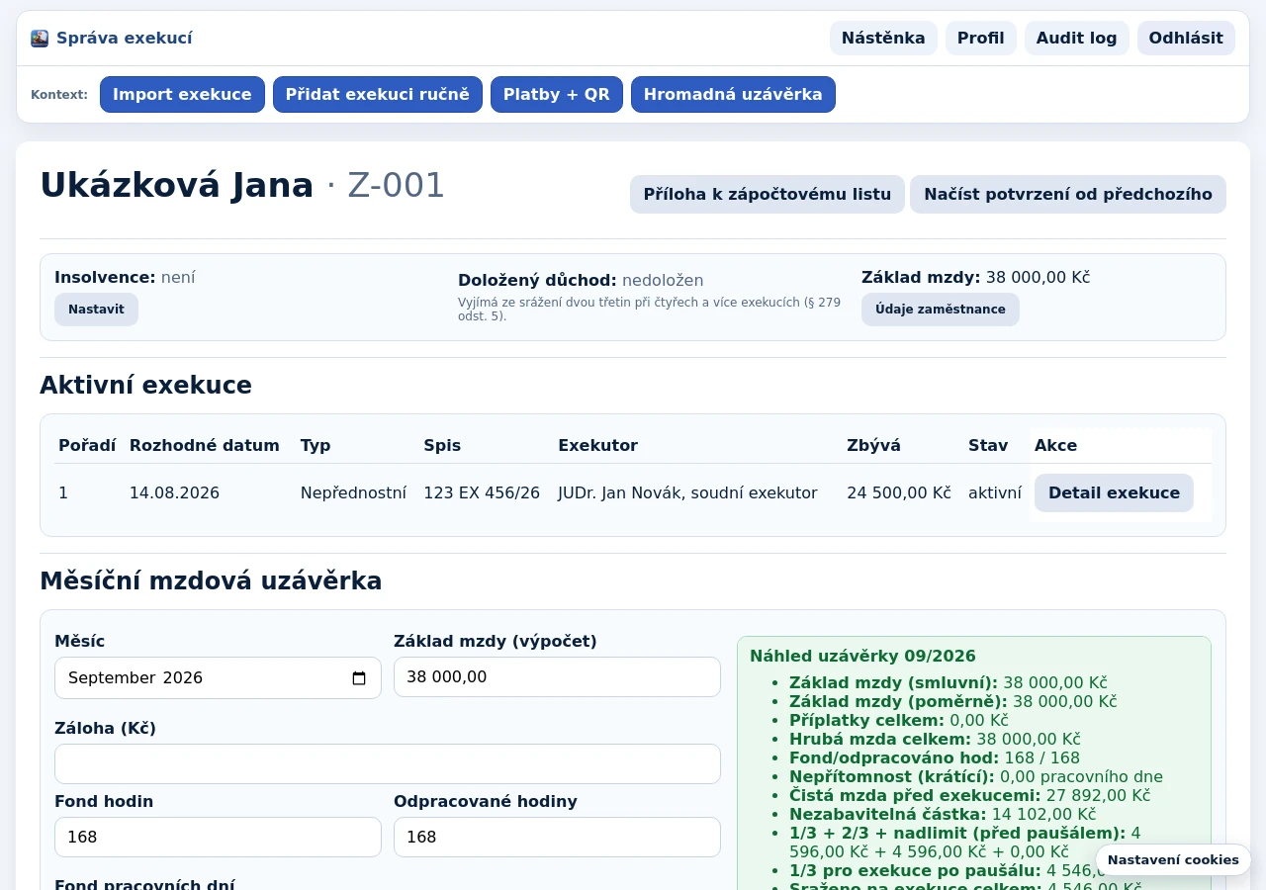Click Načíst potvrzení od předchozího

pyautogui.click(x=1068, y=195)
